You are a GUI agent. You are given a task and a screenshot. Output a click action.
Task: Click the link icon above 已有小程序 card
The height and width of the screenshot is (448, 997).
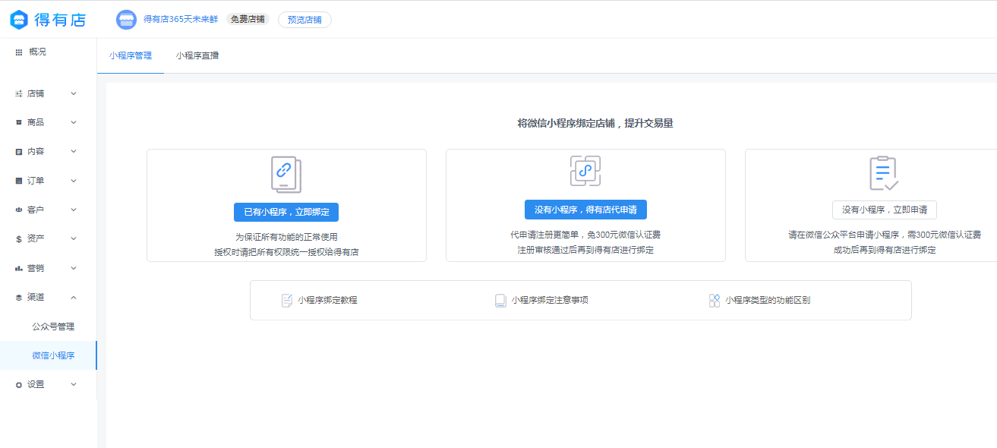[286, 174]
